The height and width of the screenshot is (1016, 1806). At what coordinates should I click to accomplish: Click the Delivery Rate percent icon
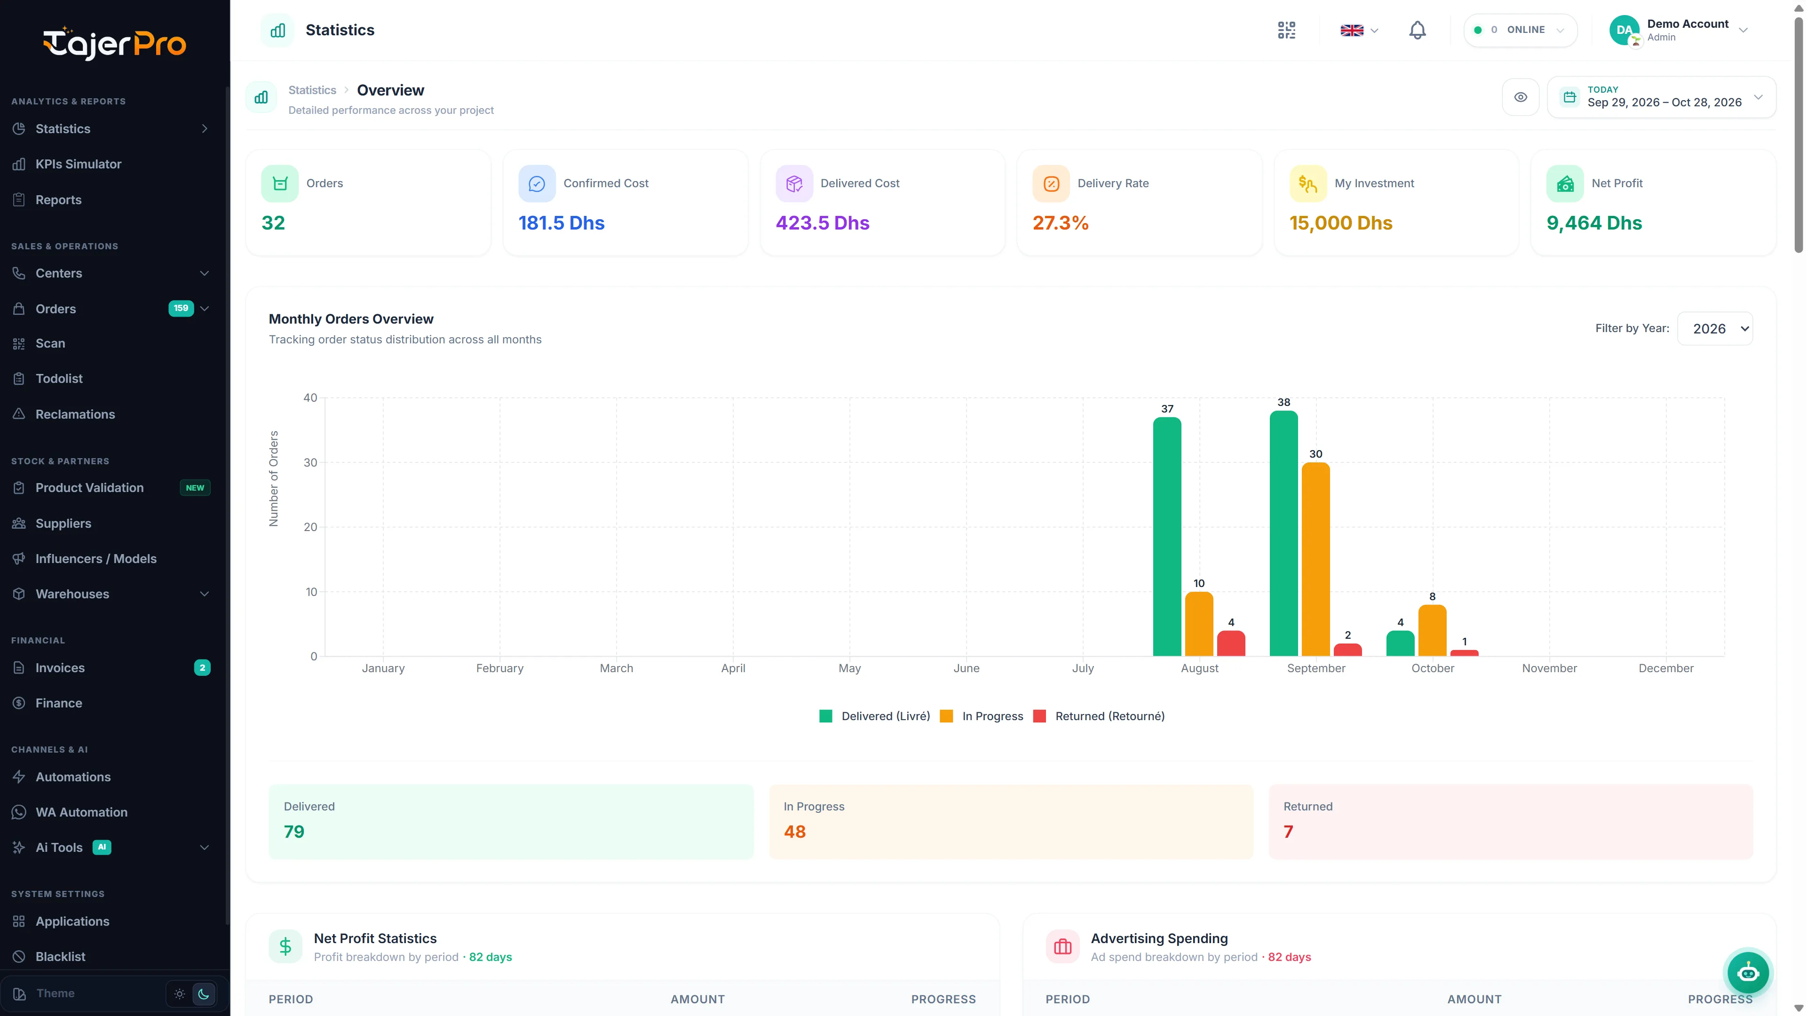[1051, 184]
